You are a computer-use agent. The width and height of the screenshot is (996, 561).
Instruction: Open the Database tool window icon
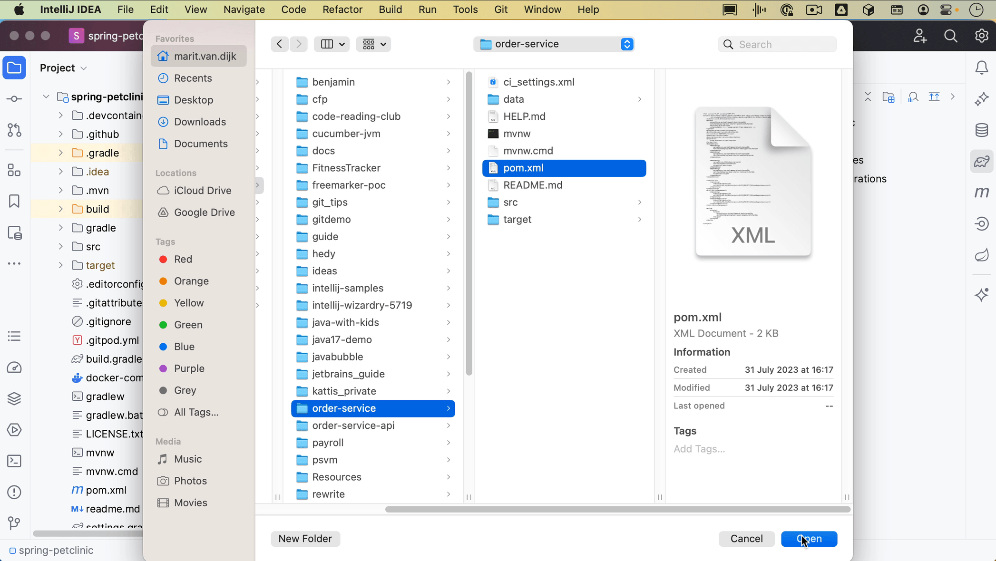pyautogui.click(x=982, y=130)
